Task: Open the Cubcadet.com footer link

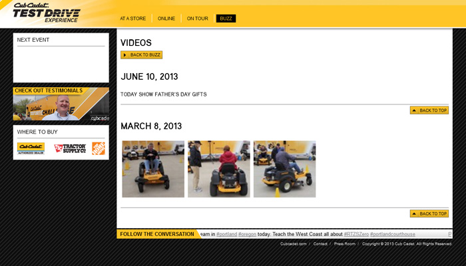Action: (x=293, y=244)
